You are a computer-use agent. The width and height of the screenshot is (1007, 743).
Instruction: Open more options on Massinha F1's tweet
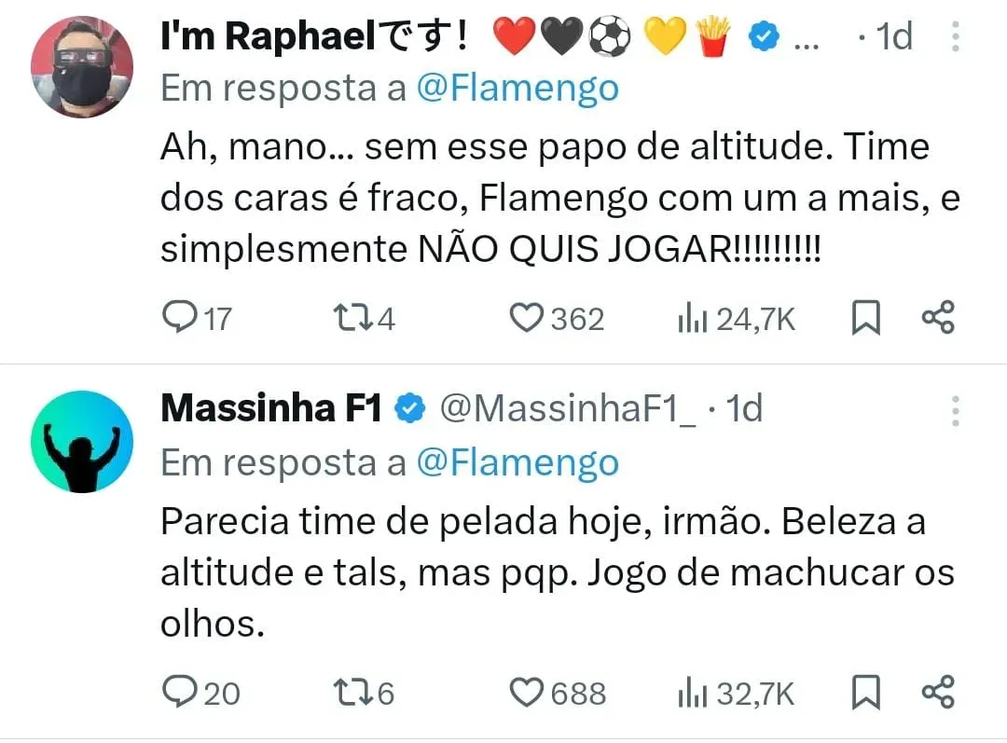tap(954, 410)
